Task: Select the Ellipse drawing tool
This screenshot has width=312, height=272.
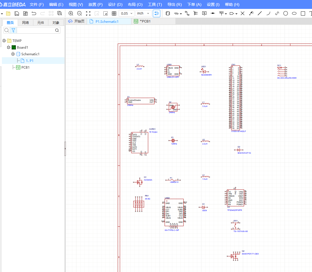Action: click(294, 14)
